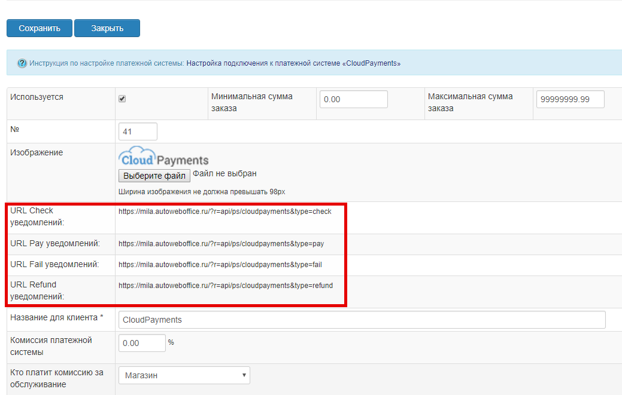The image size is (622, 395).
Task: Click the Файл не выбран text
Action: point(224,174)
